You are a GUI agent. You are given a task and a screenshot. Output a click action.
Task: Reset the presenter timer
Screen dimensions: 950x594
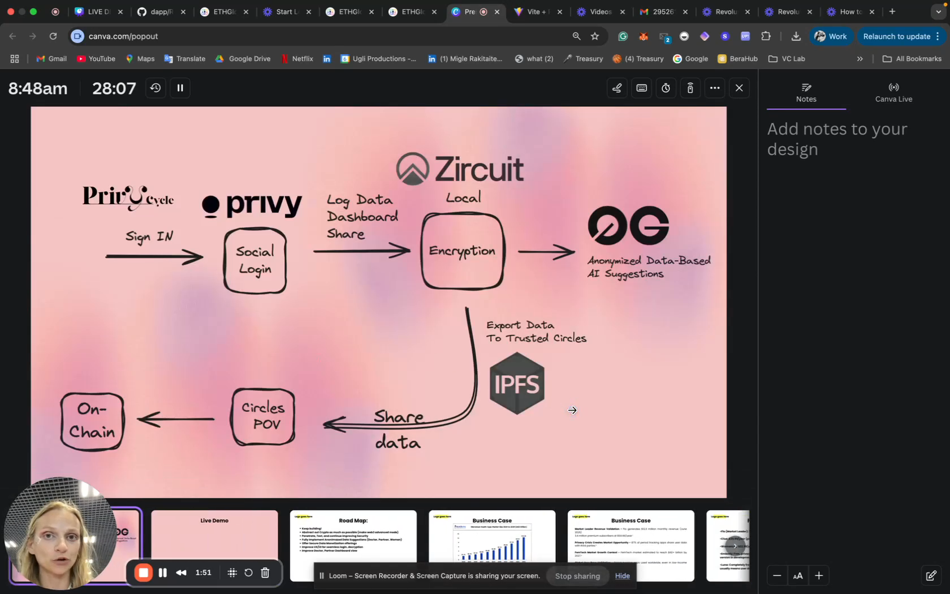[x=156, y=88]
